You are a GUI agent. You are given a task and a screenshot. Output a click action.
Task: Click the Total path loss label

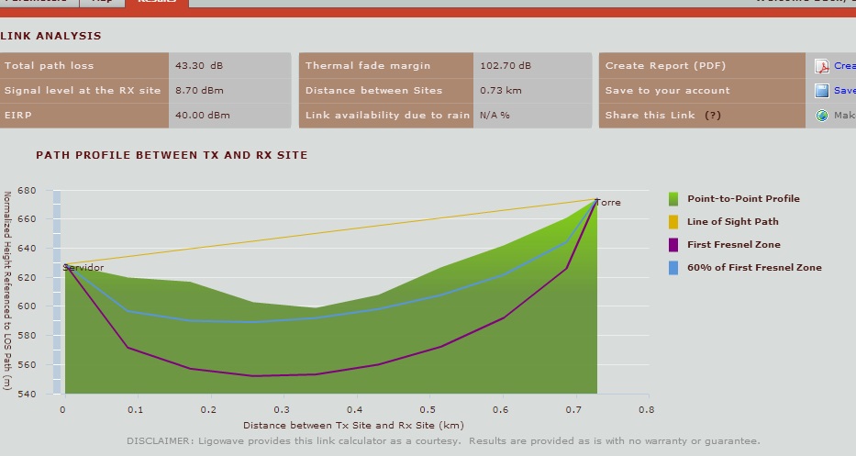50,65
